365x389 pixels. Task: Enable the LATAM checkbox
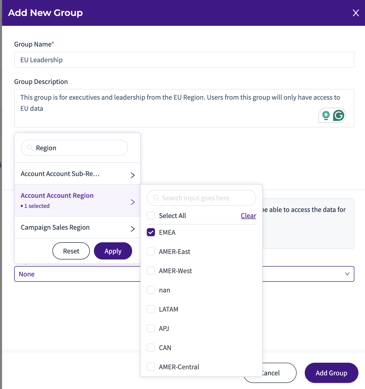tap(151, 309)
